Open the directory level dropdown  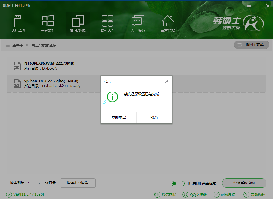(x=34, y=183)
